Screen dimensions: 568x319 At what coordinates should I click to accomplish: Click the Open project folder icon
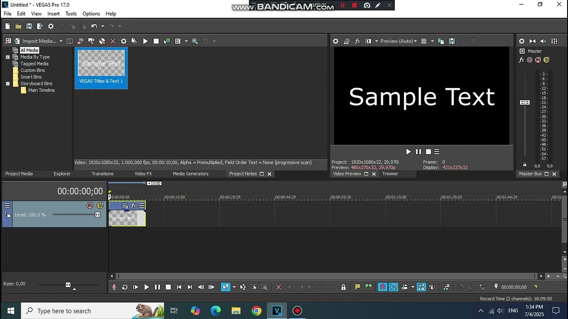point(18,26)
